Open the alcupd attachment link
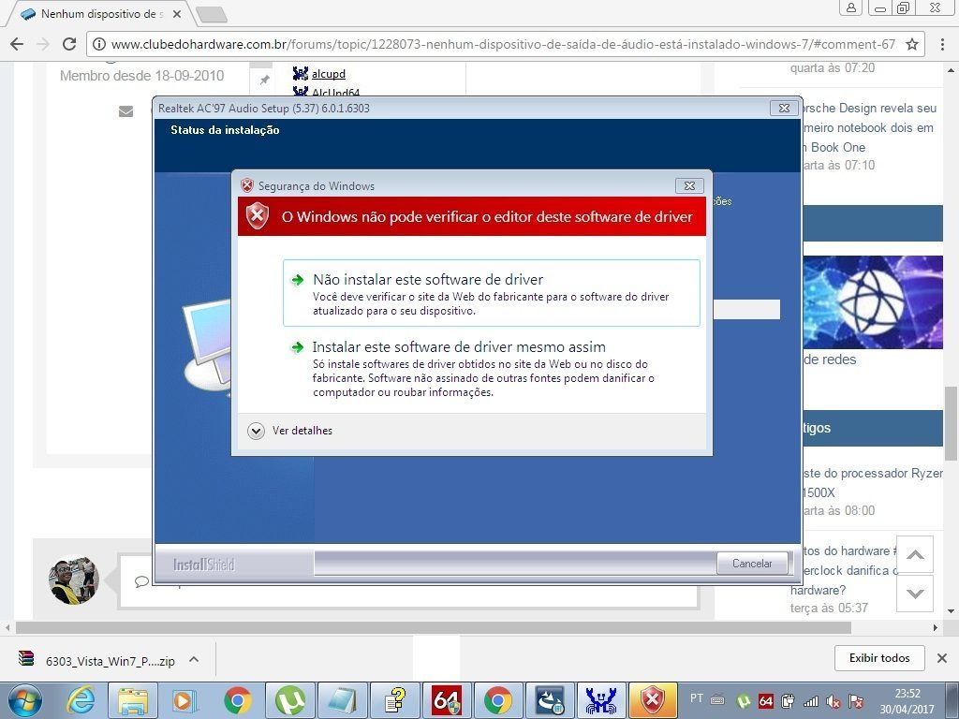 coord(329,74)
